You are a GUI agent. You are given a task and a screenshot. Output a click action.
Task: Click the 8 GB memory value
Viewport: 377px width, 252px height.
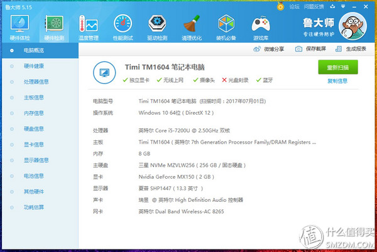click(x=145, y=154)
